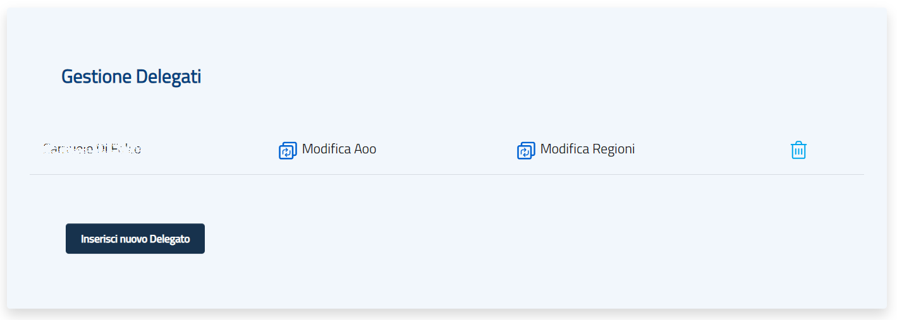Image resolution: width=897 pixels, height=320 pixels.
Task: Click the Modifica Regioni icon
Action: (x=526, y=150)
